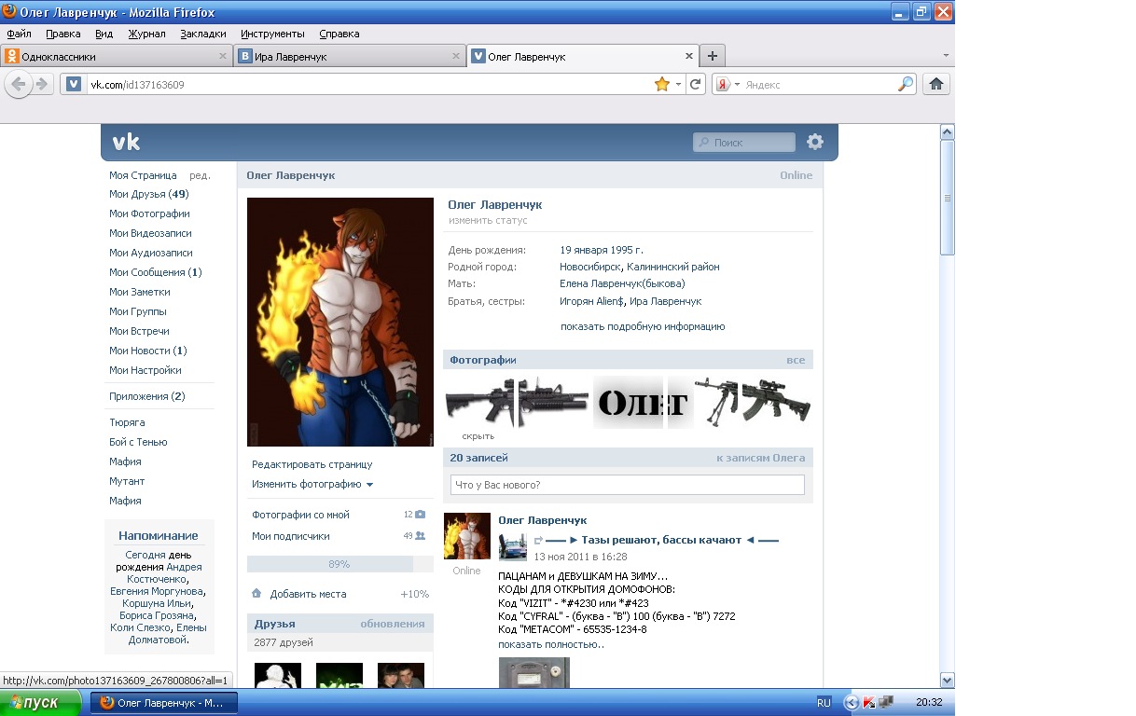This screenshot has height=716, width=1136.
Task: Click the page vertical scrollbar thumb
Action: point(947,197)
